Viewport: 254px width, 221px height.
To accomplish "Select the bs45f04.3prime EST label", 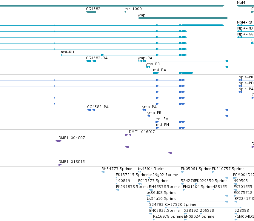I will (152, 169).
